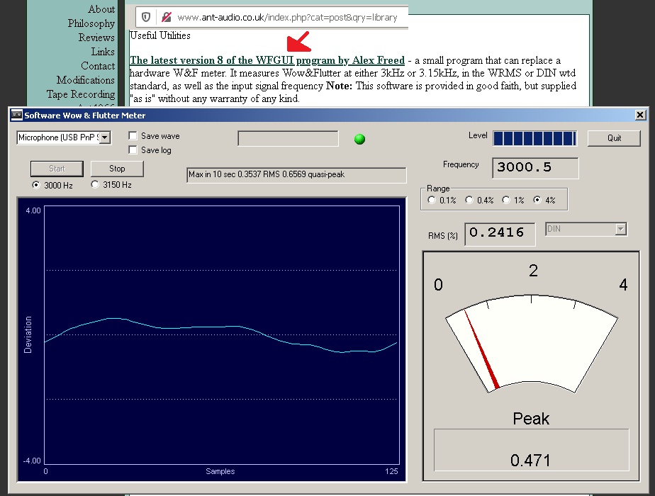Click the Wow & Flutter Meter title icon
Image resolution: width=655 pixels, height=496 pixels.
tap(17, 115)
